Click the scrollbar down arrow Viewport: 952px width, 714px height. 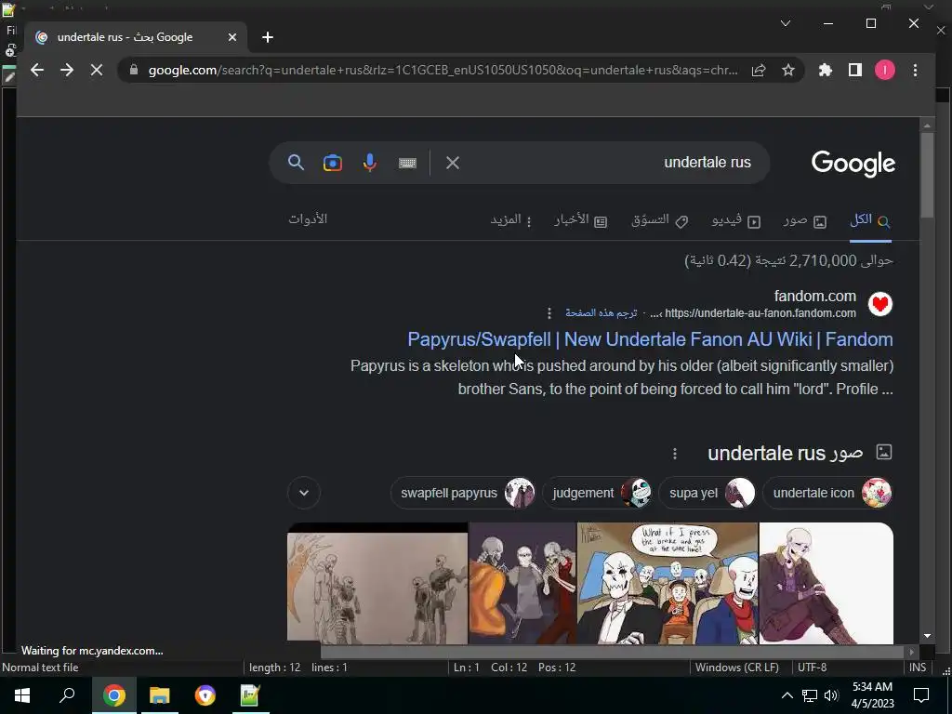click(x=927, y=636)
